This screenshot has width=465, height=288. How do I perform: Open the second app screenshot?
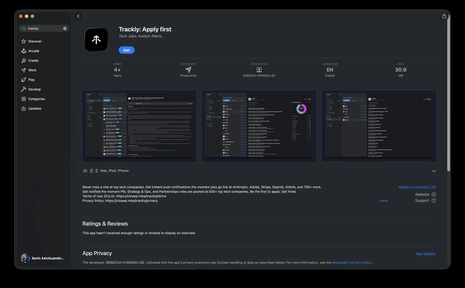[x=259, y=126]
